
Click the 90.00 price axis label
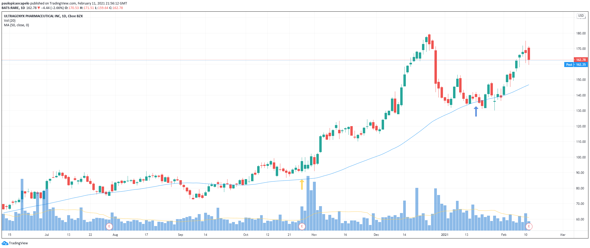[x=580, y=173]
